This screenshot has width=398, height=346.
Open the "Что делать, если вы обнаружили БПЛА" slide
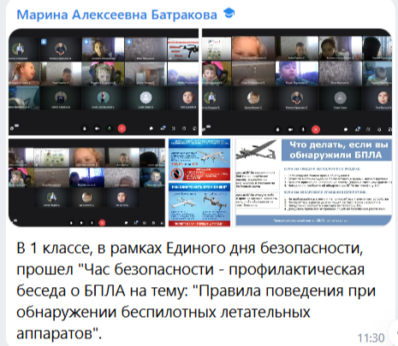(x=313, y=183)
